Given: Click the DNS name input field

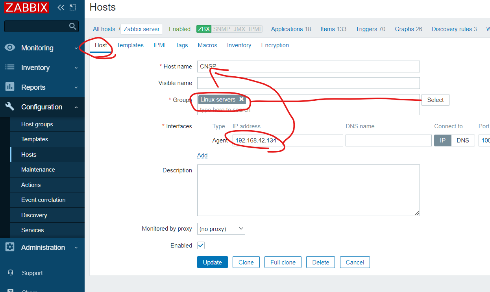Looking at the screenshot, I should [x=388, y=140].
